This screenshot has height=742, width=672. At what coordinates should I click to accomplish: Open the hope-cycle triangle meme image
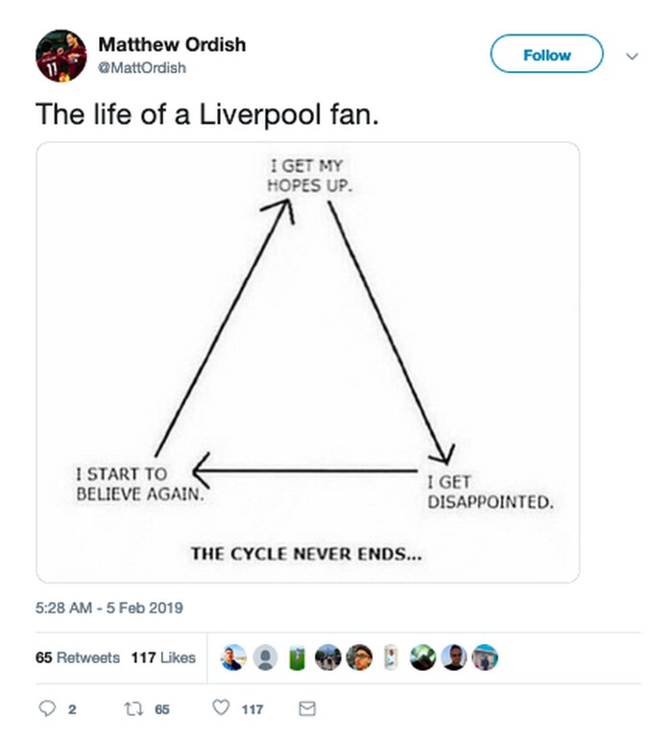308,362
